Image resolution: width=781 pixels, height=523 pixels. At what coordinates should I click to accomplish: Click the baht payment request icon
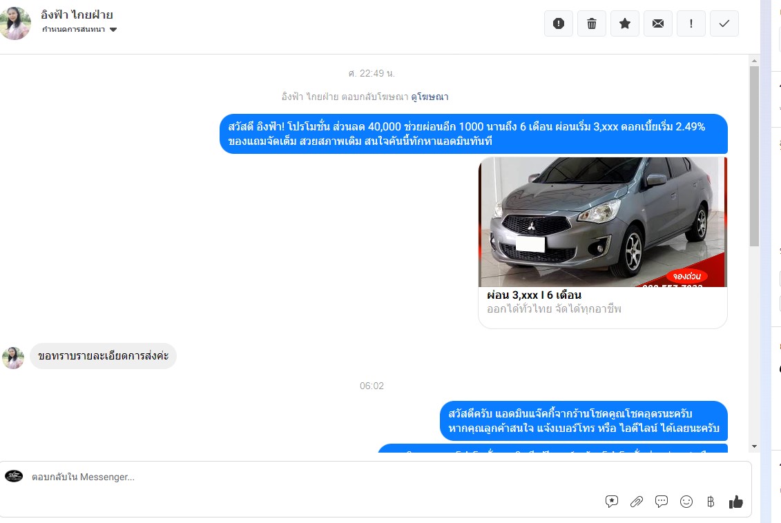coord(711,502)
